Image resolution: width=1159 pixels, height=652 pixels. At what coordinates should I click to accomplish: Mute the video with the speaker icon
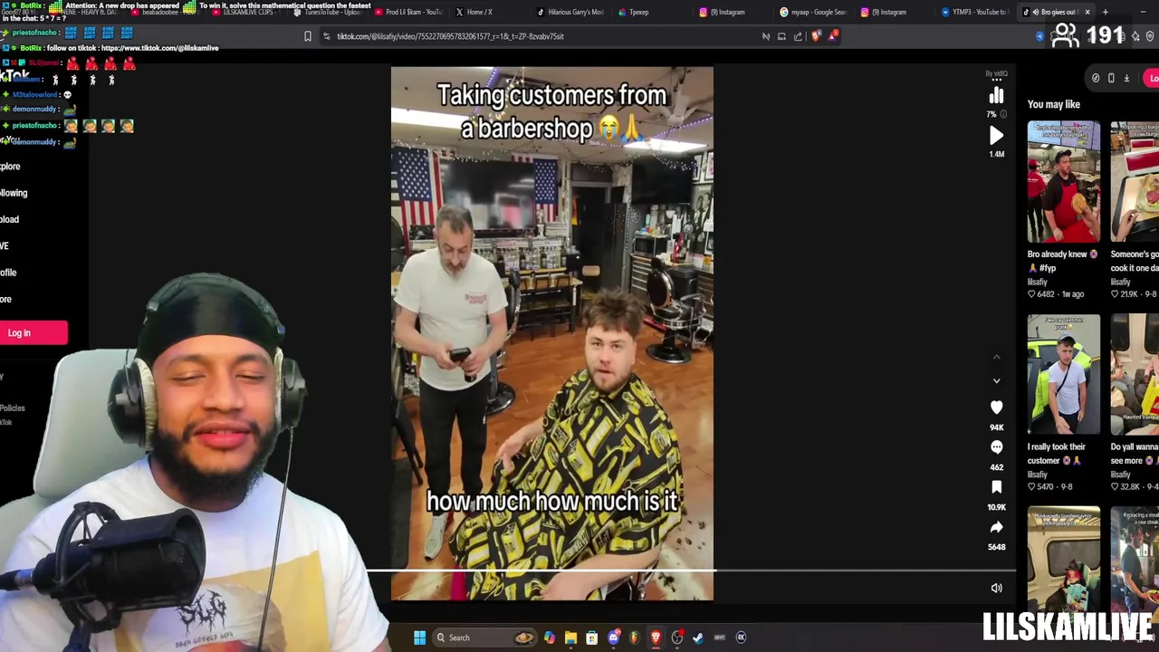[x=996, y=588]
